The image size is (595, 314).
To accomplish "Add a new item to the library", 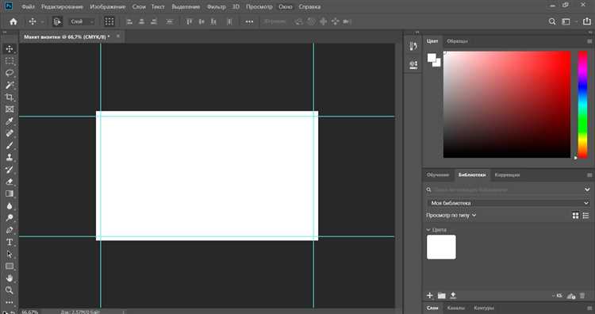I will tap(429, 296).
